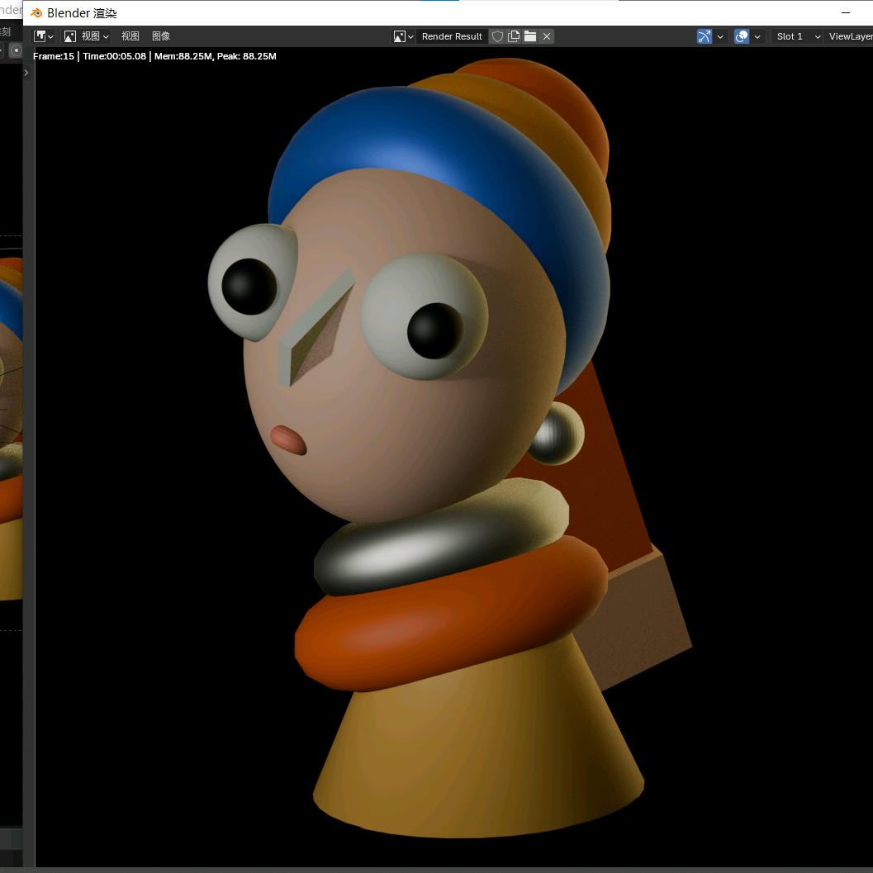Expand the overlay options dropdown arrow
This screenshot has width=873, height=873.
tap(757, 36)
